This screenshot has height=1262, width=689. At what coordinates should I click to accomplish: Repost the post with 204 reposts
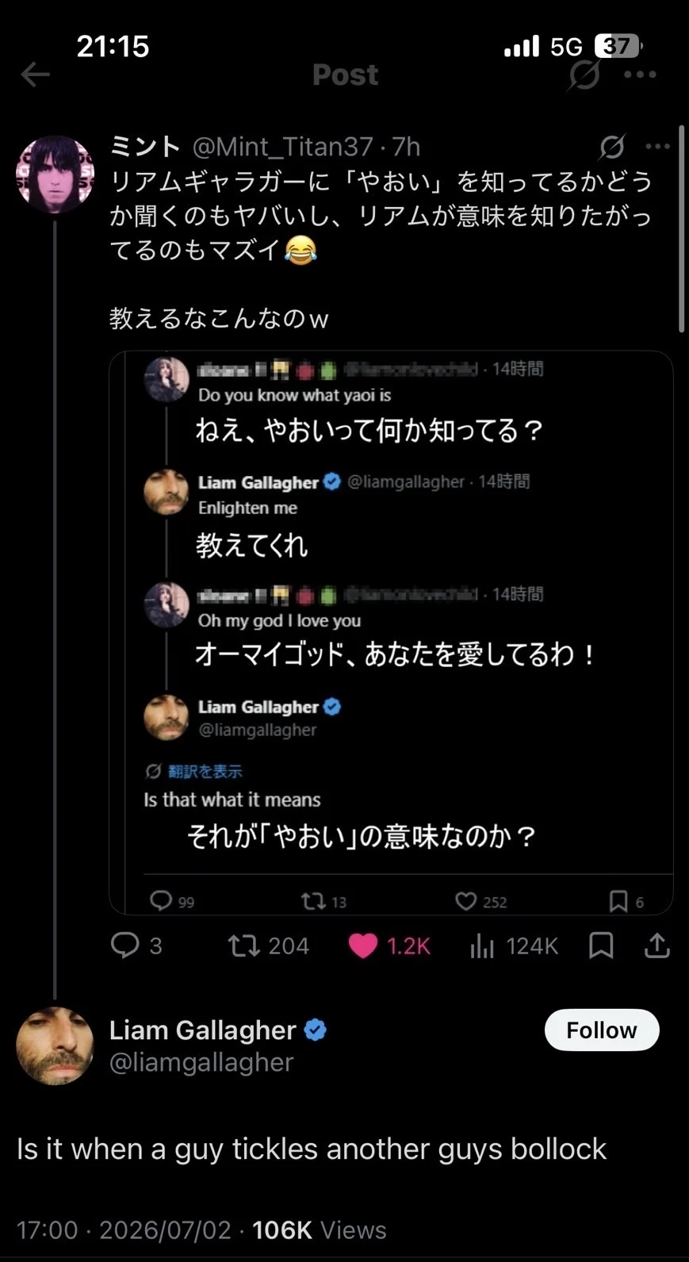point(268,946)
